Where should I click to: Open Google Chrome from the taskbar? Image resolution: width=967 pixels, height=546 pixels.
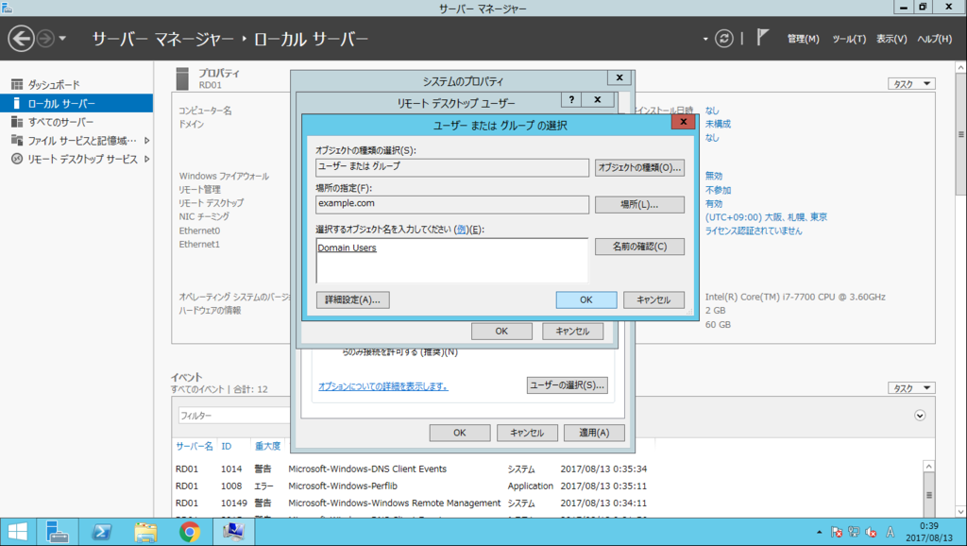(190, 532)
